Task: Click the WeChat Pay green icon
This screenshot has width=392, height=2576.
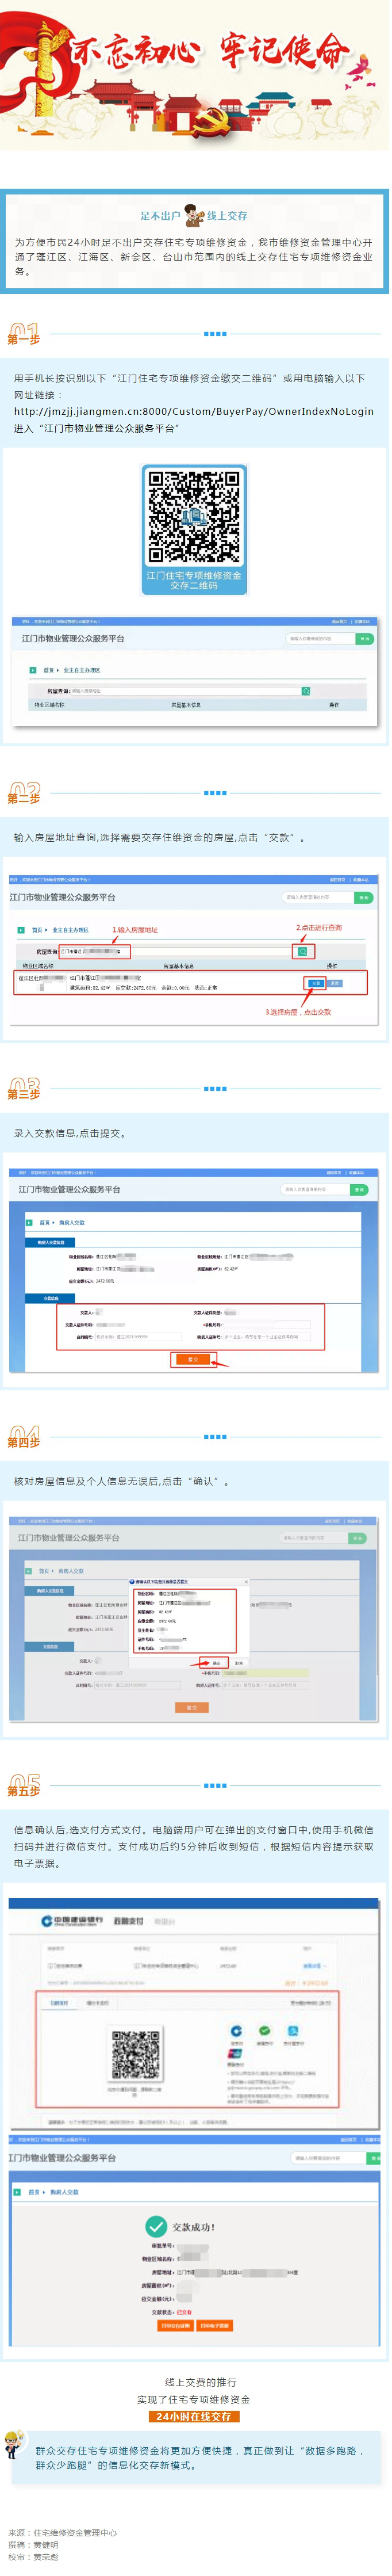Action: pyautogui.click(x=264, y=2030)
